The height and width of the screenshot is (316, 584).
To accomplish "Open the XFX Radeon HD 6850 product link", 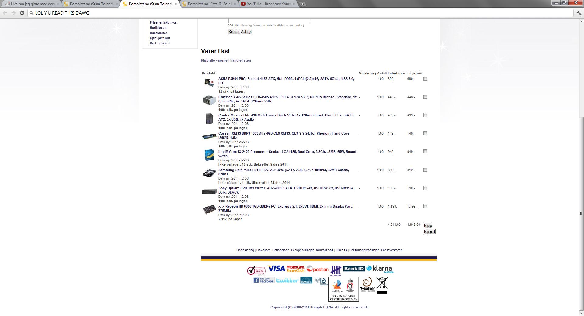I will pyautogui.click(x=285, y=208).
